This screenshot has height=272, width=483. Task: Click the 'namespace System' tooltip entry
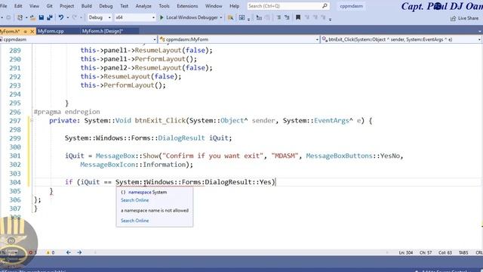(x=144, y=192)
